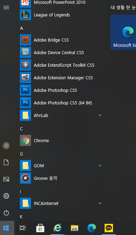Open Adobe Extension Manager CS5 icon
136x235 pixels.
(x=25, y=78)
